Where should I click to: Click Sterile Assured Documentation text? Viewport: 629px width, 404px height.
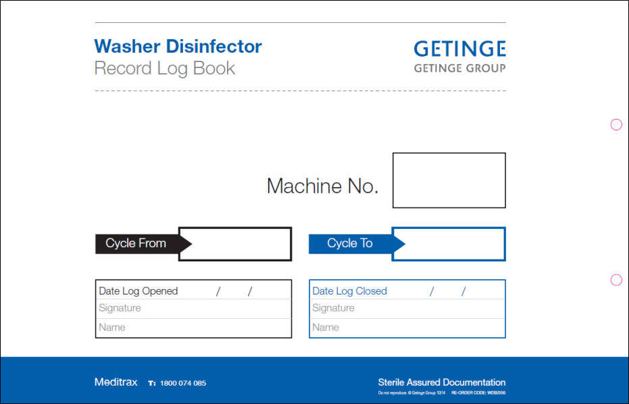tap(442, 382)
